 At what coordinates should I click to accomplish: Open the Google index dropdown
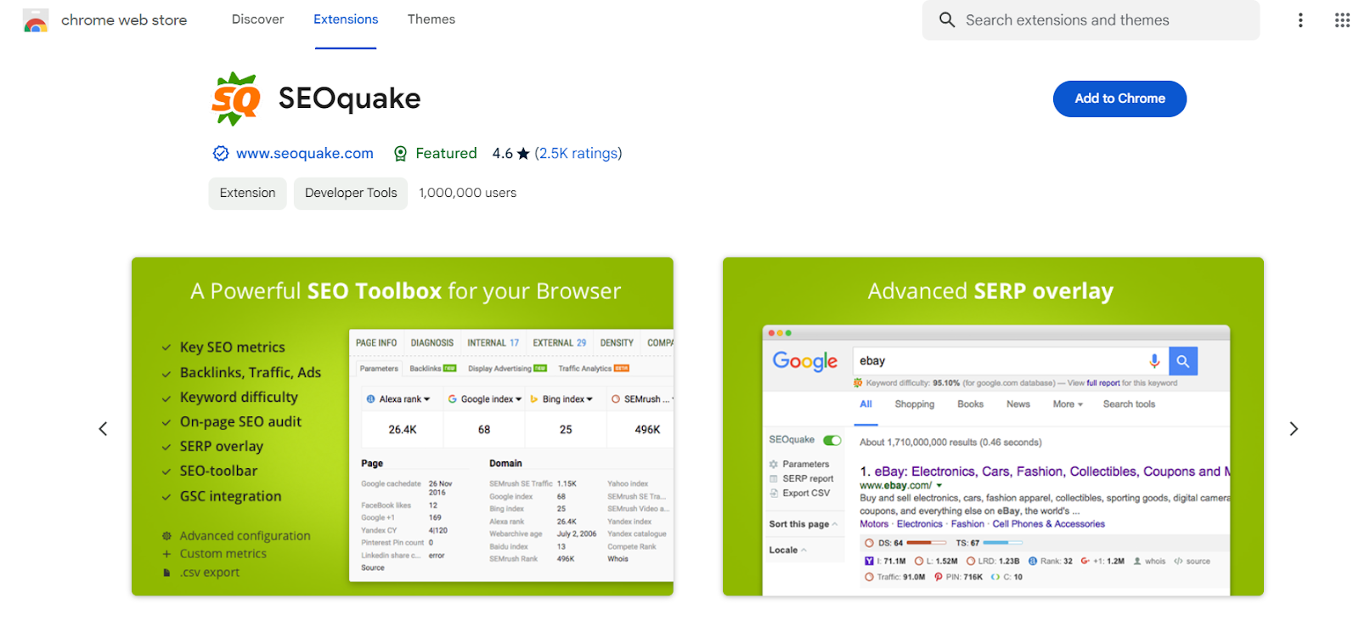point(485,399)
